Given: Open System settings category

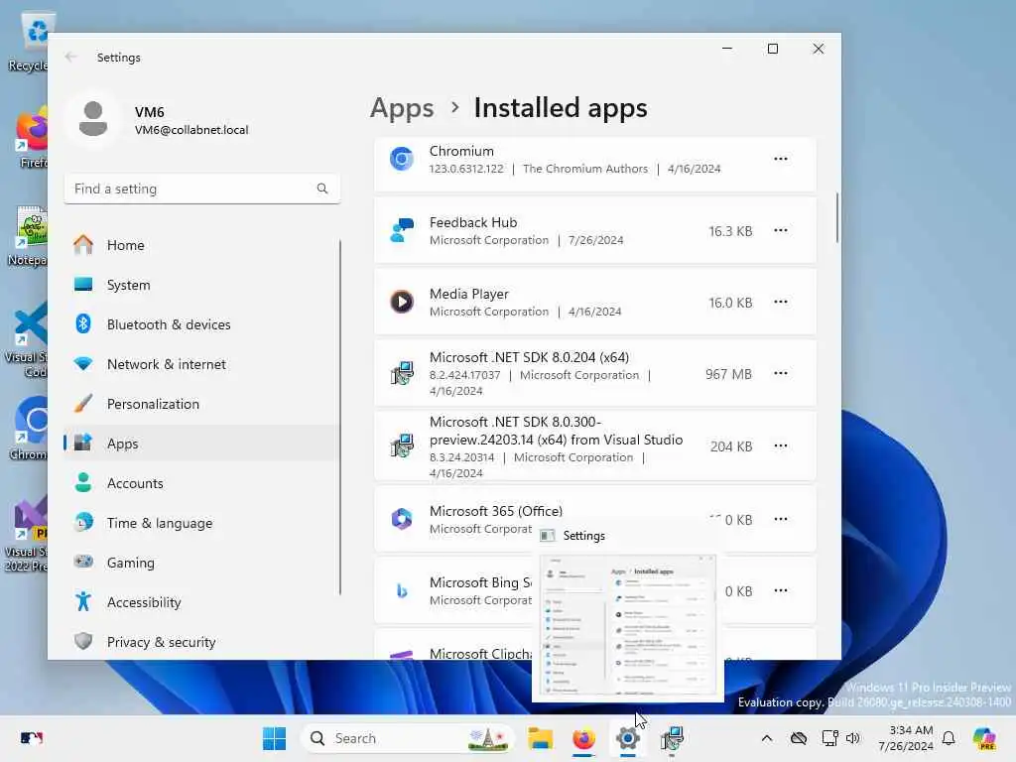Looking at the screenshot, I should point(200,285).
